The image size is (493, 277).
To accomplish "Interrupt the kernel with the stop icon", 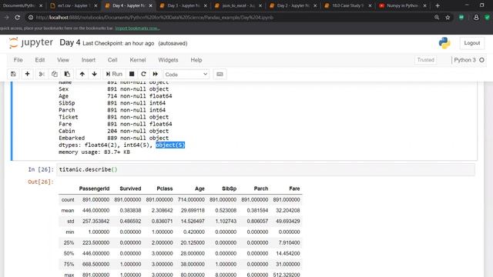I will (132, 74).
